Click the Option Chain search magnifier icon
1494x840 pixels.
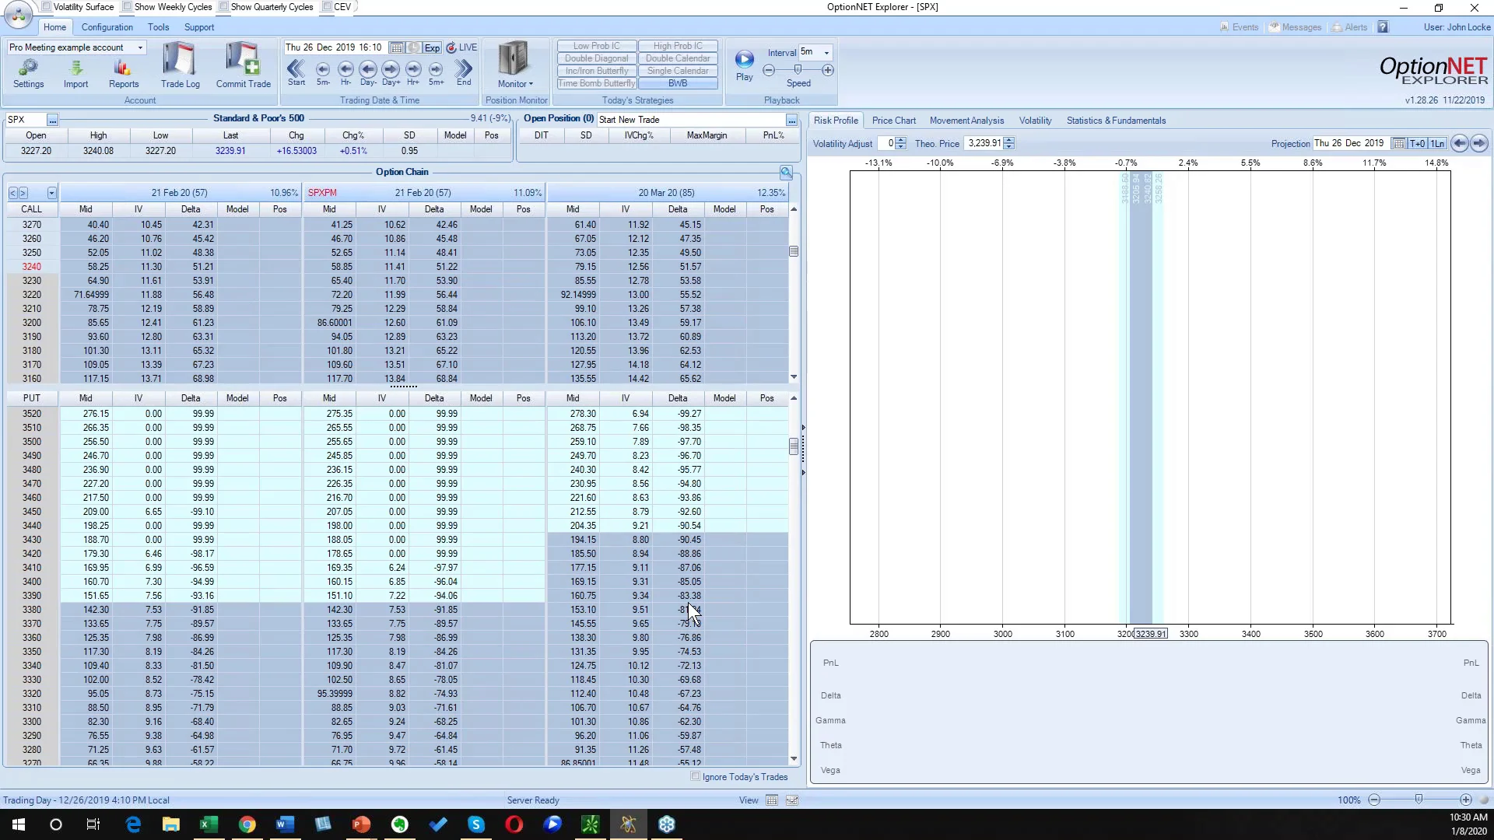[786, 172]
